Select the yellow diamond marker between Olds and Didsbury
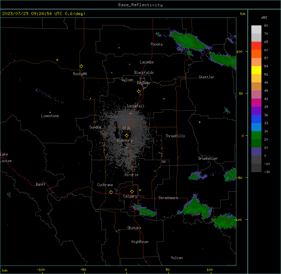This screenshot has height=274, width=281. point(127,136)
